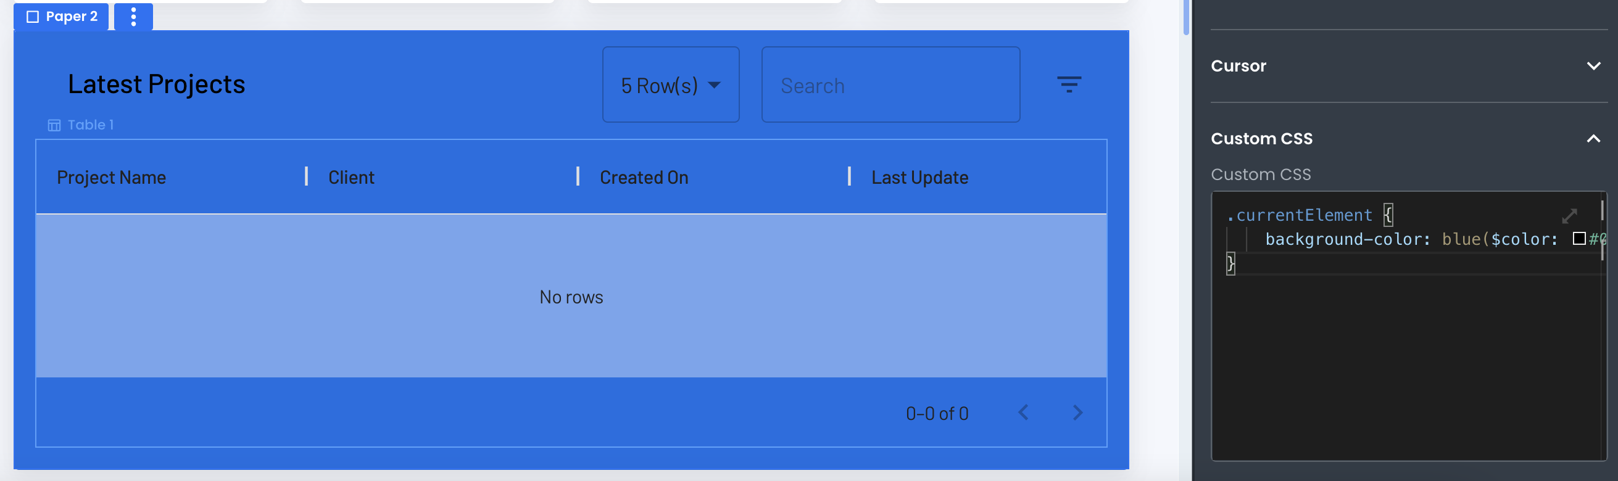This screenshot has height=481, width=1618.
Task: Expand the Custom CSS editor to fullscreen
Action: click(1569, 216)
